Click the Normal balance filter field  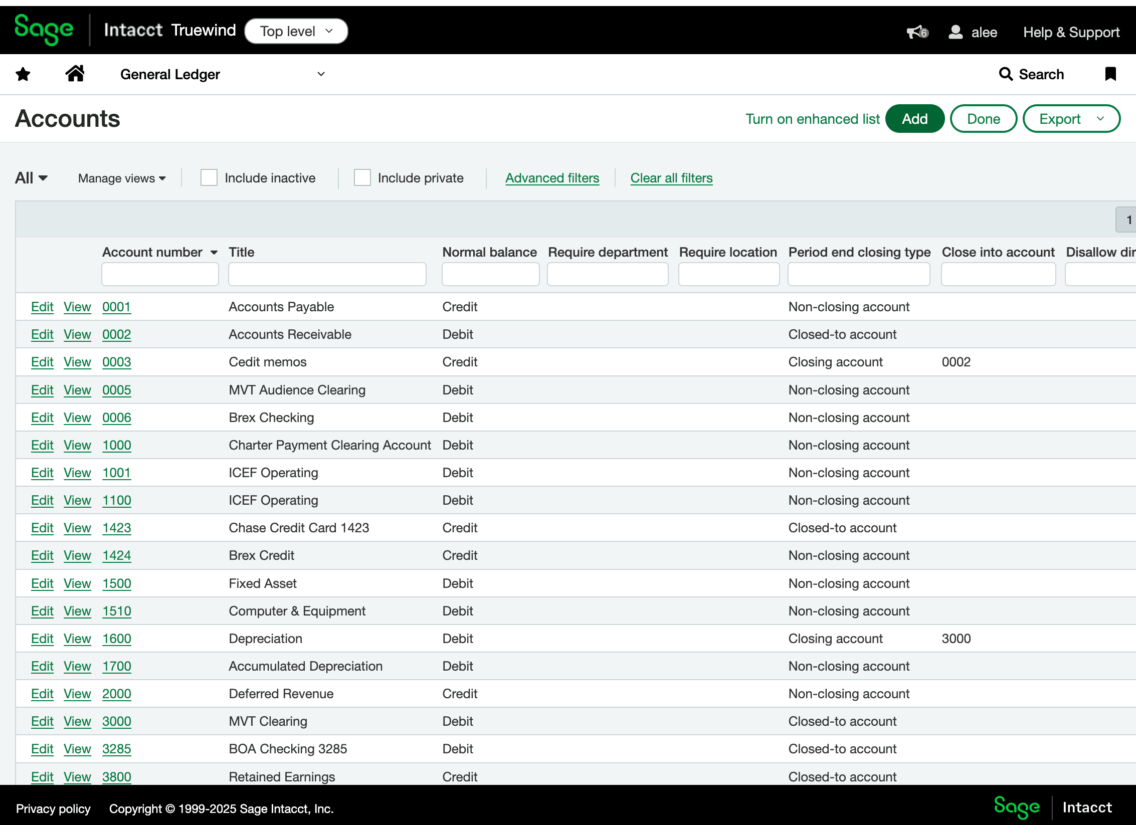click(x=490, y=274)
